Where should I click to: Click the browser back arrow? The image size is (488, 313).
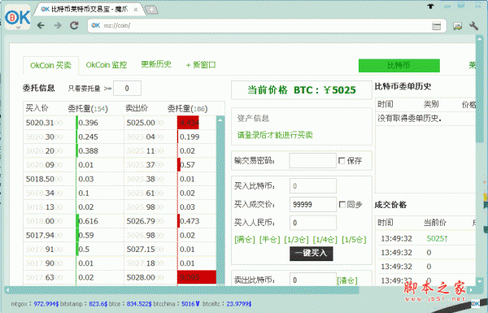[x=41, y=25]
